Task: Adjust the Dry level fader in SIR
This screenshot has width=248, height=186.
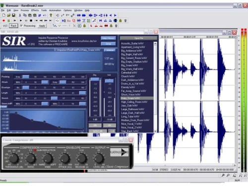Action: 95,79
